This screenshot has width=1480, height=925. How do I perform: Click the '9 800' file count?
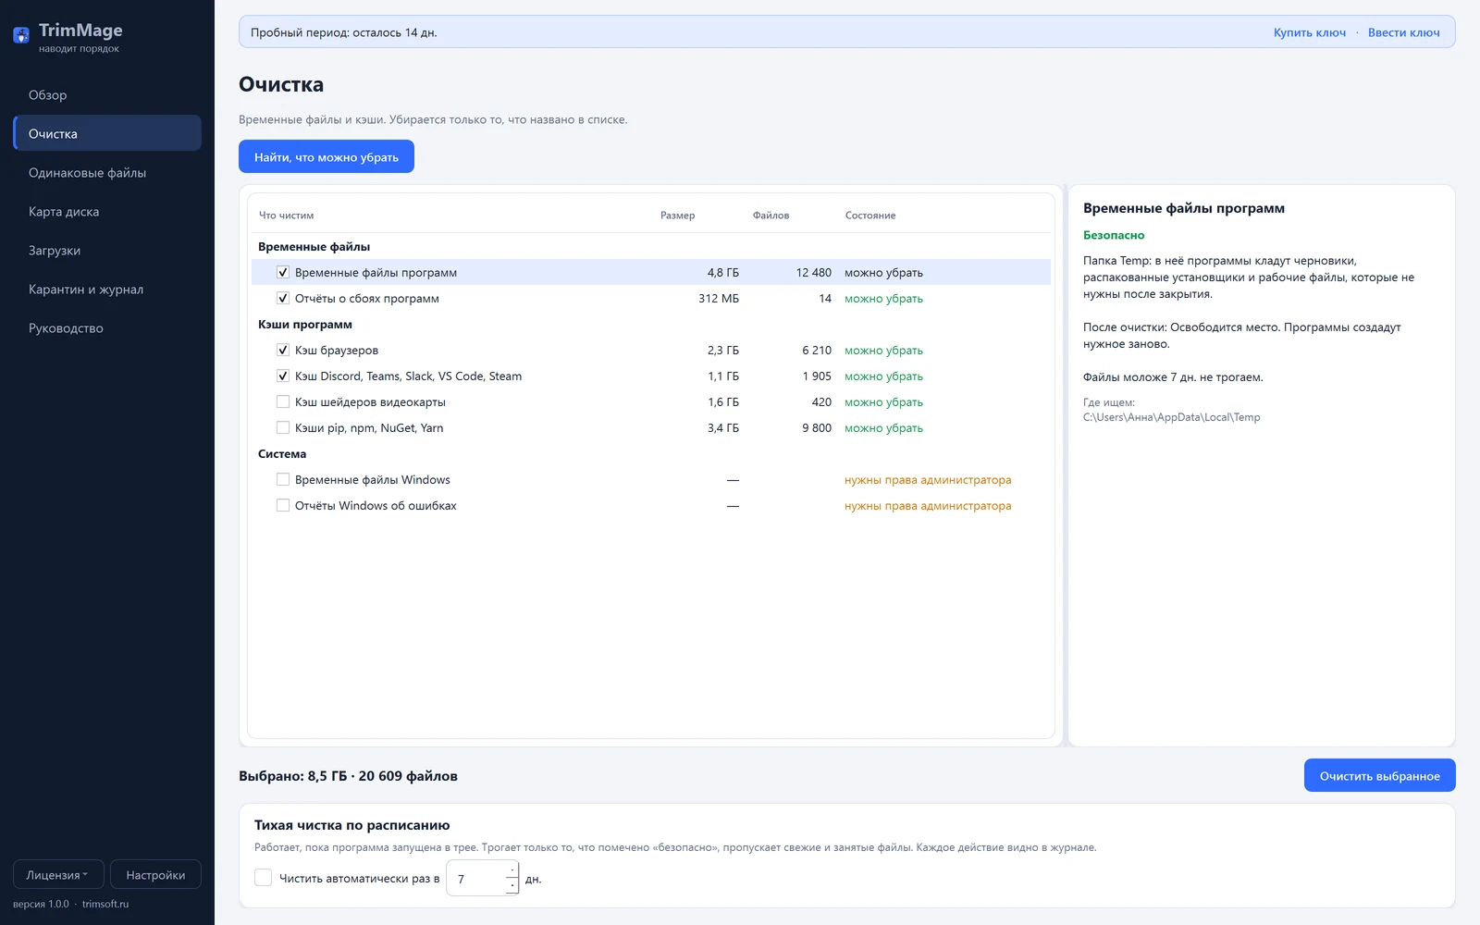[x=817, y=428]
